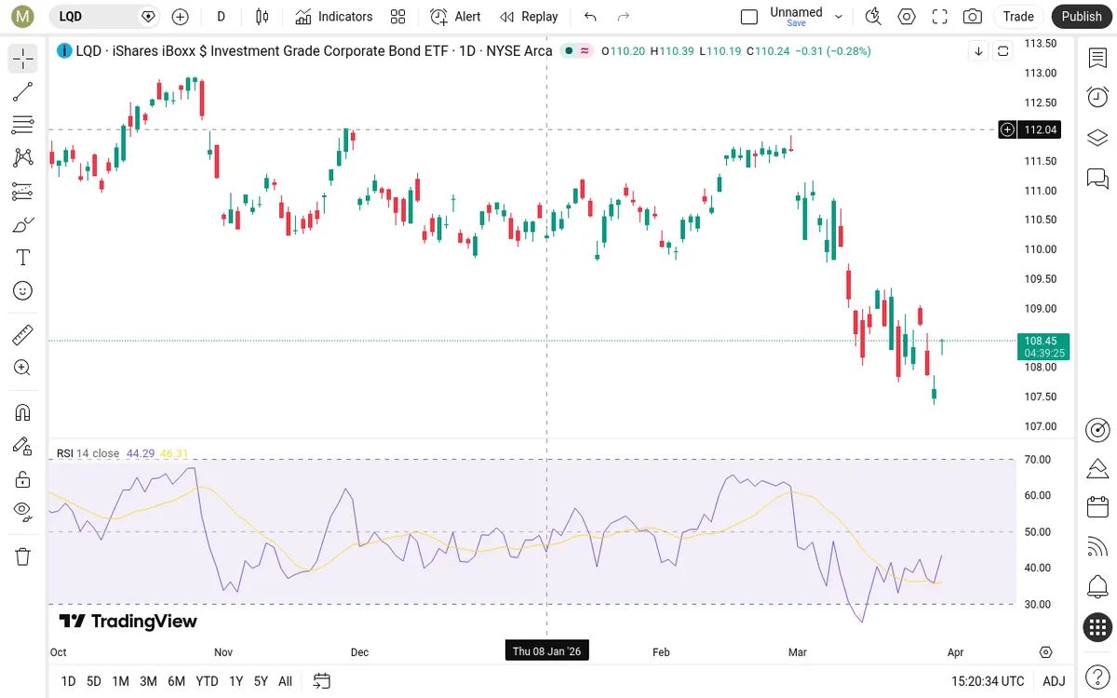Add alert at 112.04 price plus icon
This screenshot has width=1117, height=698.
point(1007,129)
